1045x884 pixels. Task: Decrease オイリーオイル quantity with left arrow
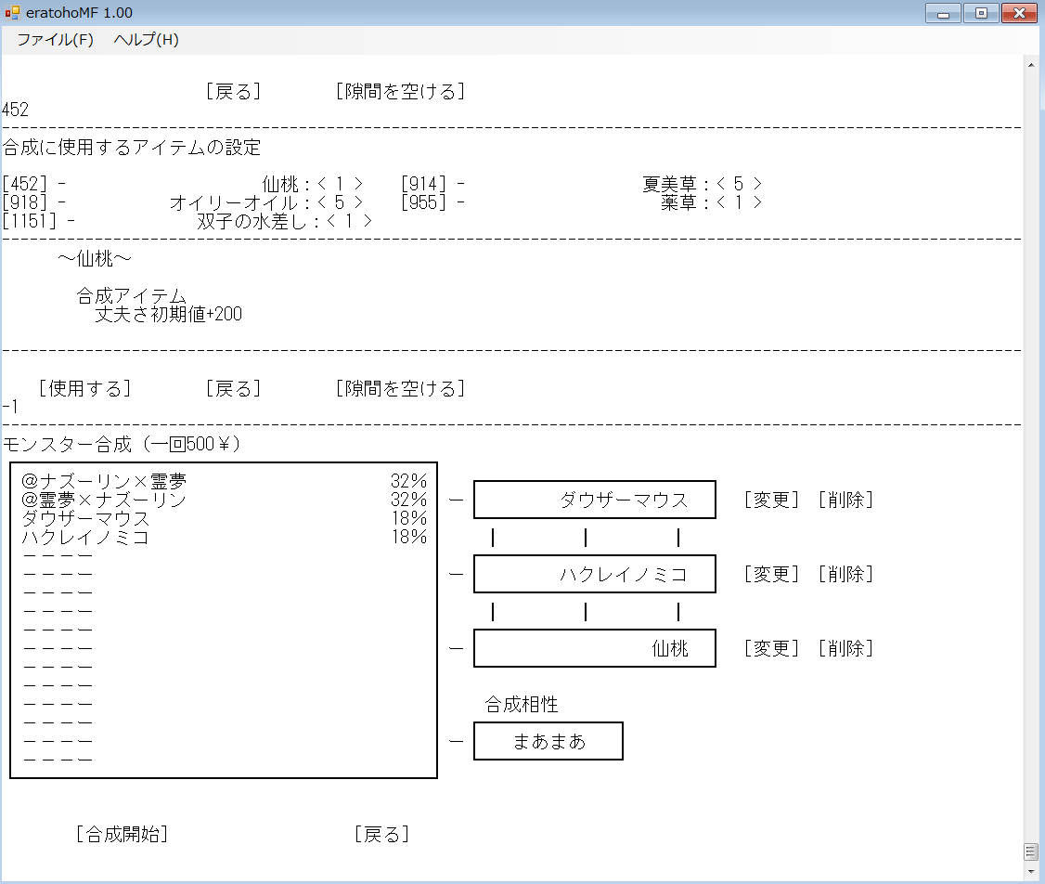322,202
